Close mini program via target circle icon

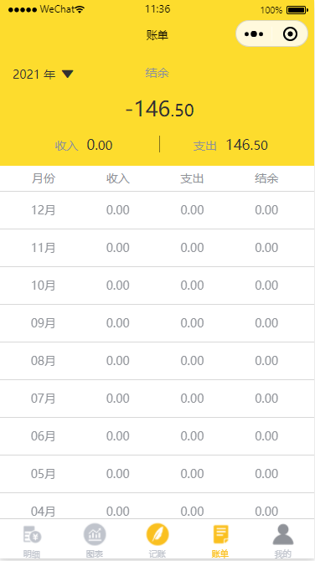point(290,34)
